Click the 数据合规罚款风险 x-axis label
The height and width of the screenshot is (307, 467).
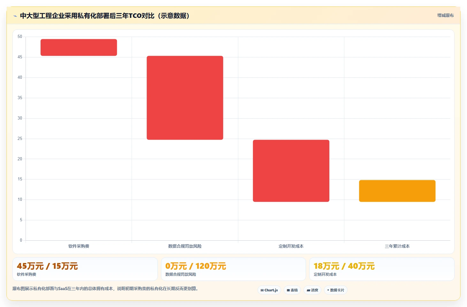[x=185, y=246]
